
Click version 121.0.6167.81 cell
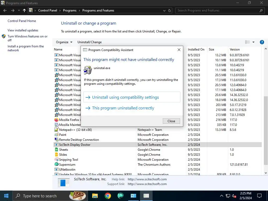tap(239, 164)
